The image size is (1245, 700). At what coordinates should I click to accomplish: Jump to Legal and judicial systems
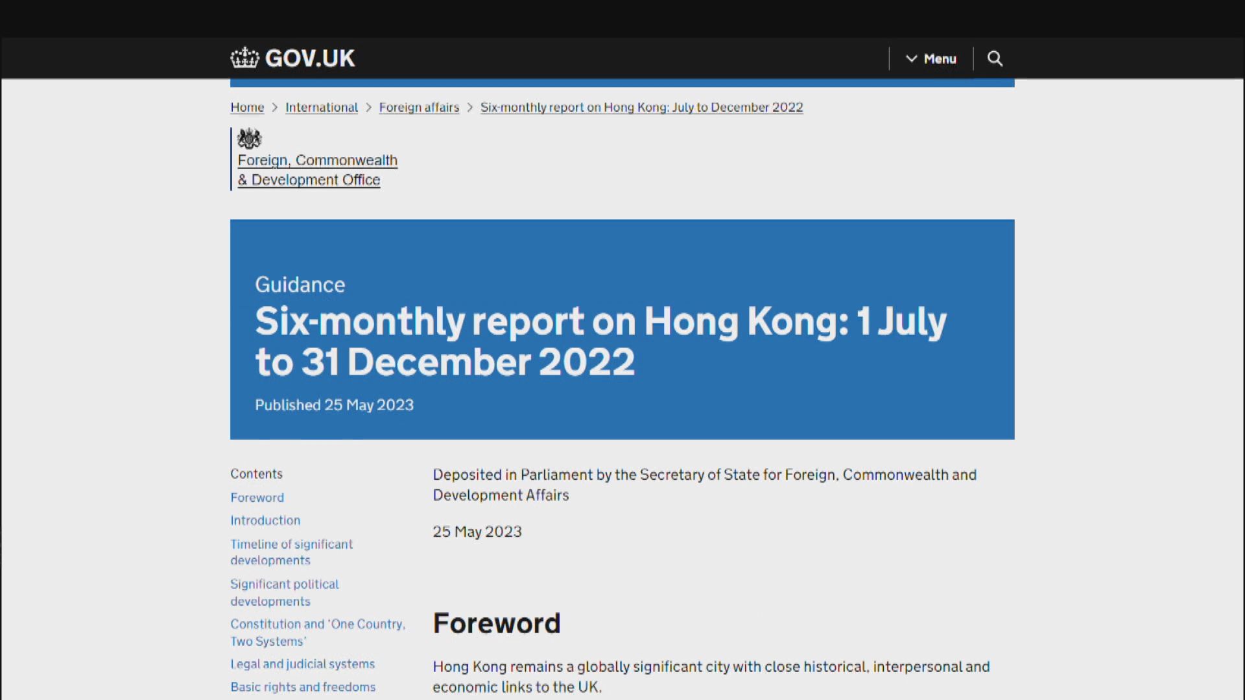tap(302, 664)
